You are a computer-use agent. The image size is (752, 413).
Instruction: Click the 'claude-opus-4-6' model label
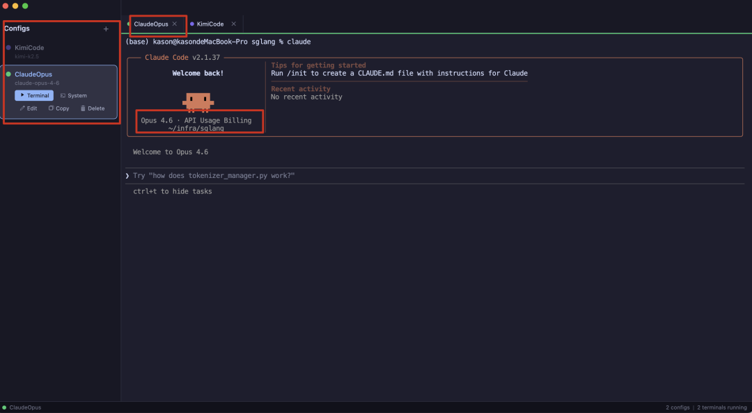point(37,83)
